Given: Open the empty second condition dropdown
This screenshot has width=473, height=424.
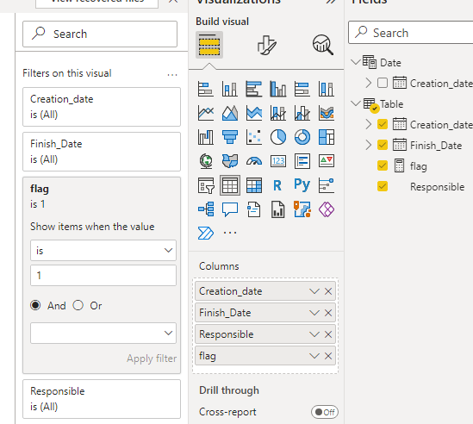Looking at the screenshot, I should [x=103, y=333].
